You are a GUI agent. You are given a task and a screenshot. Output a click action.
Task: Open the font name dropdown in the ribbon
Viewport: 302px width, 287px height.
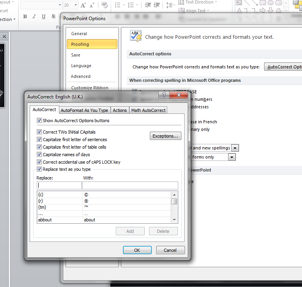click(60, 5)
